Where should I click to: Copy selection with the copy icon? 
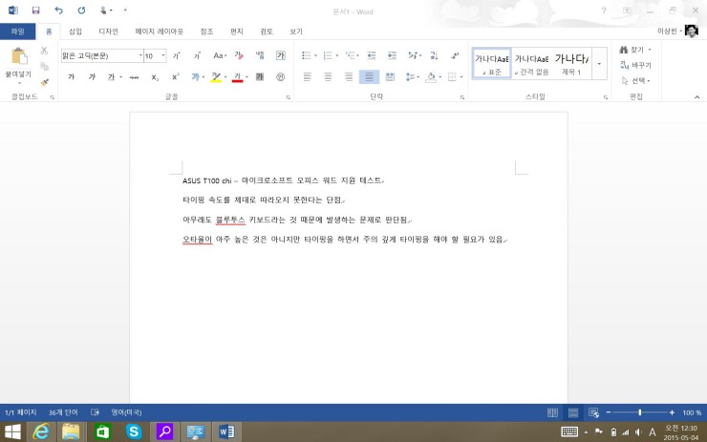pos(44,66)
